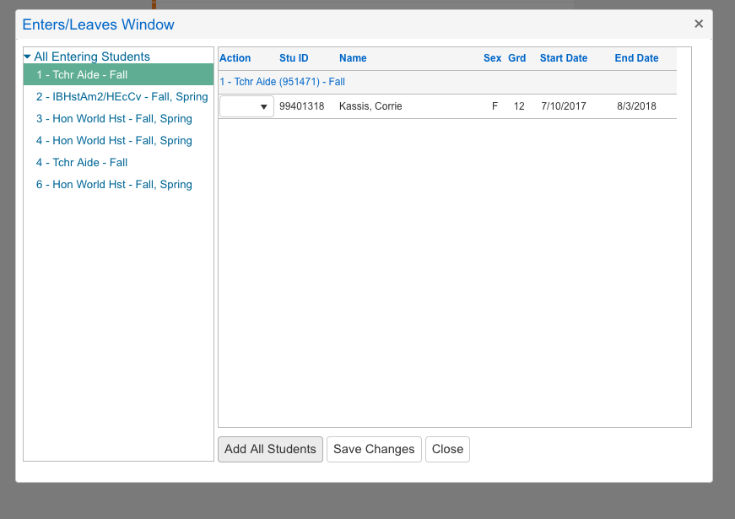
Task: Click student name Kassis, Corrie
Action: [370, 106]
